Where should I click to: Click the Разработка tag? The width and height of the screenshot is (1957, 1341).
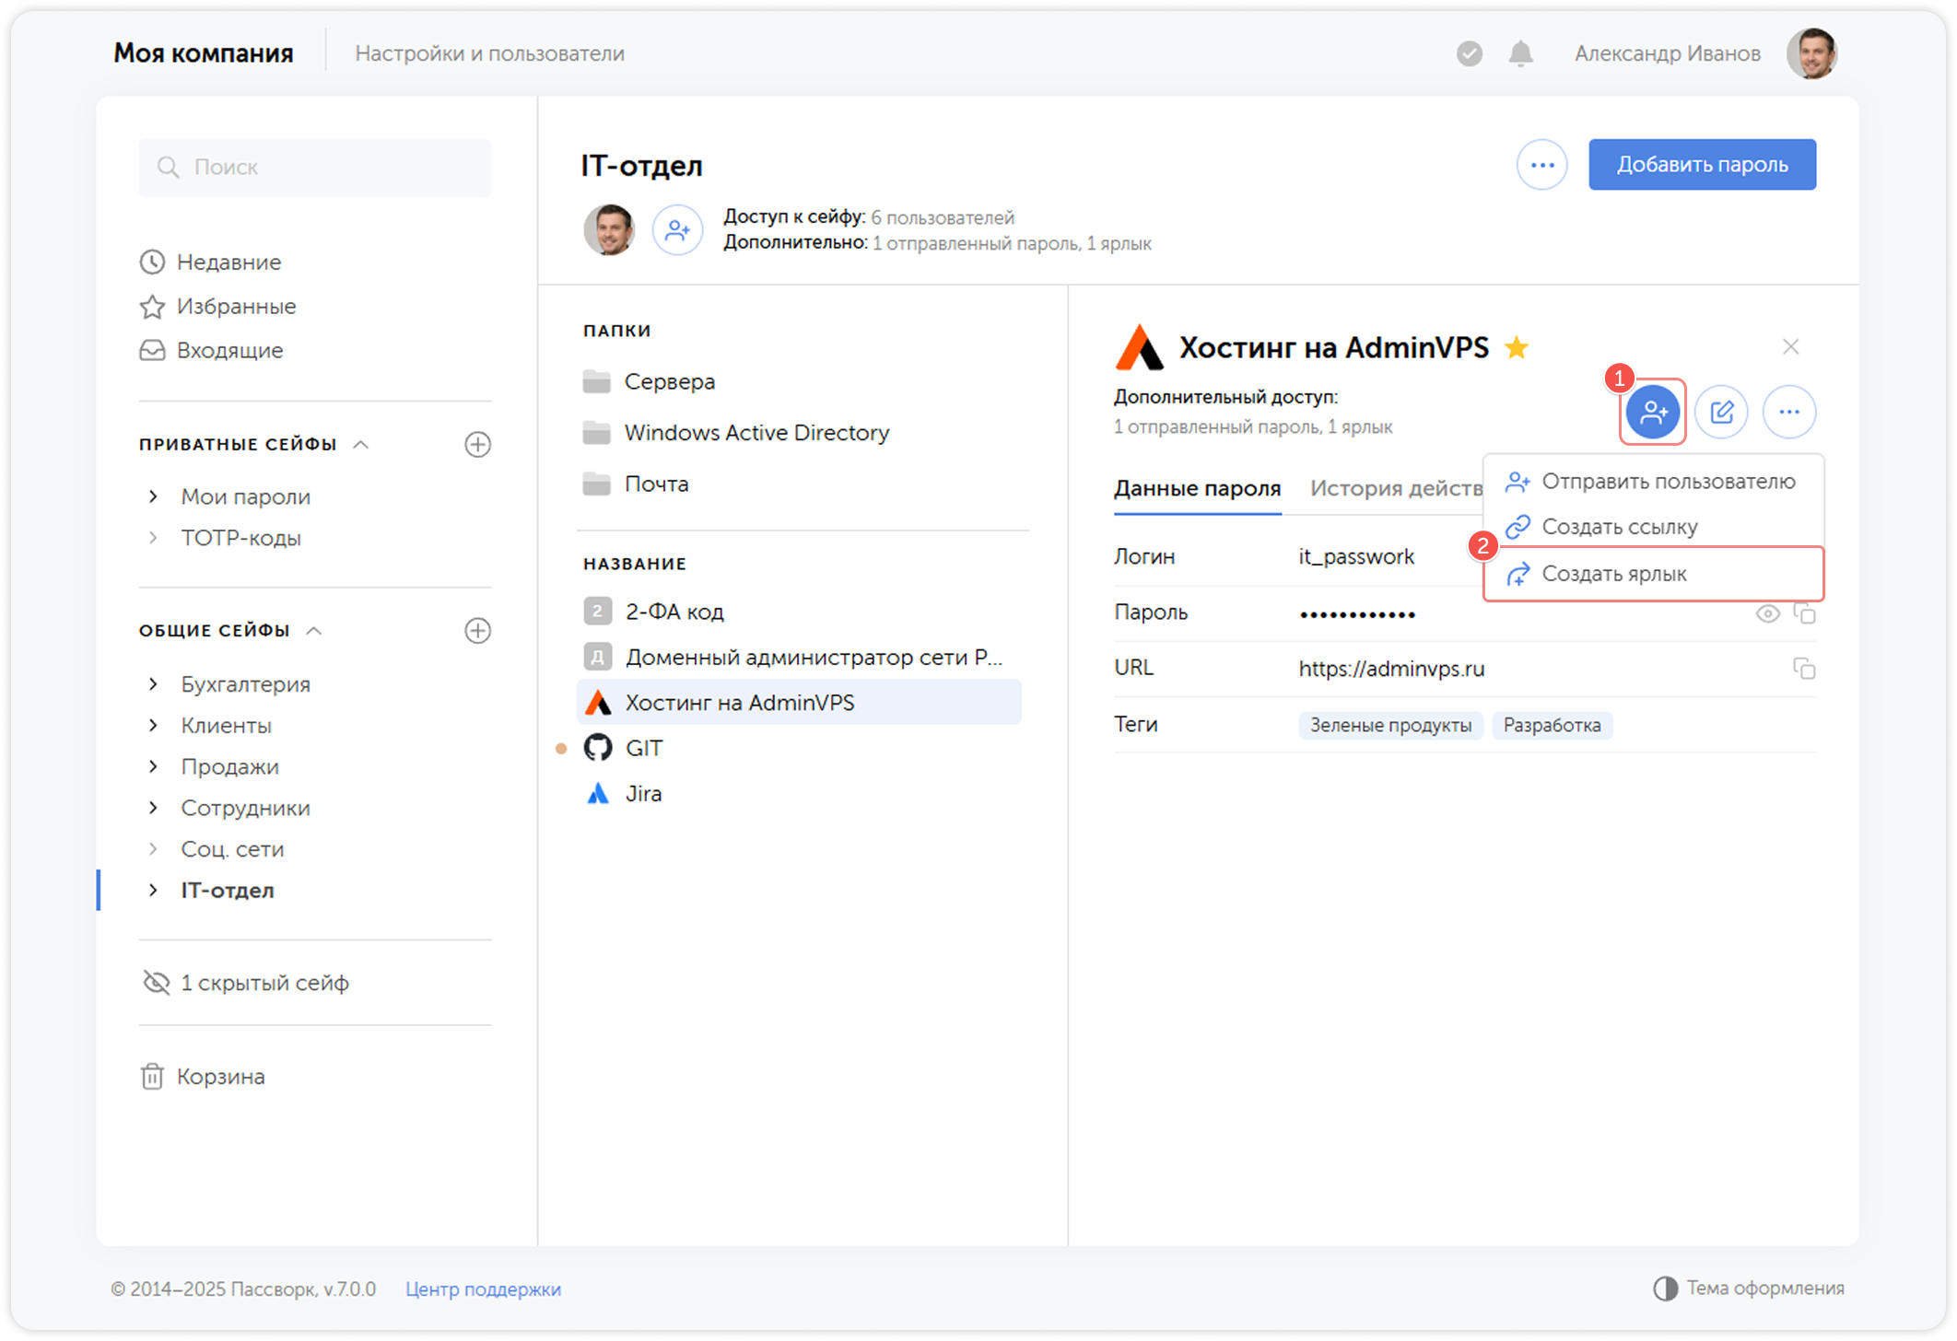tap(1553, 726)
